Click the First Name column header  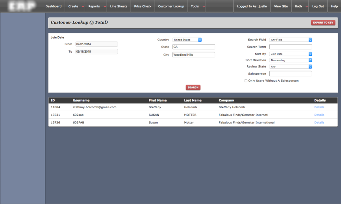(x=158, y=100)
